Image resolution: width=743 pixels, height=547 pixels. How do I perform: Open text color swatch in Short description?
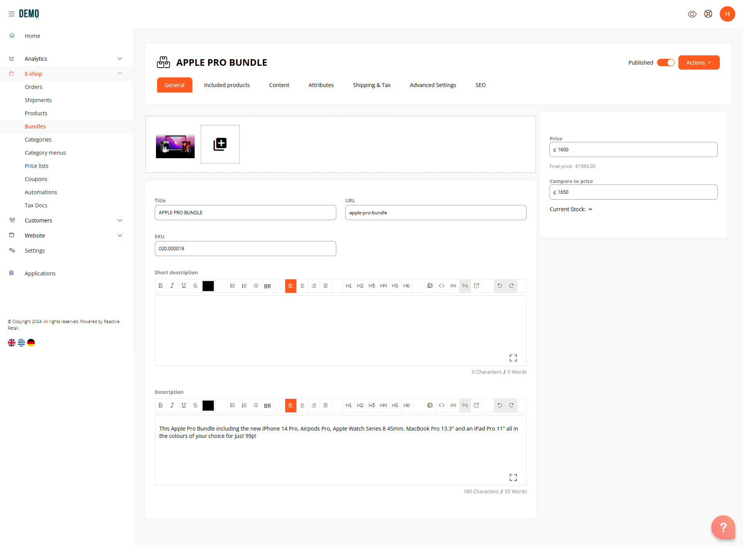coord(208,286)
